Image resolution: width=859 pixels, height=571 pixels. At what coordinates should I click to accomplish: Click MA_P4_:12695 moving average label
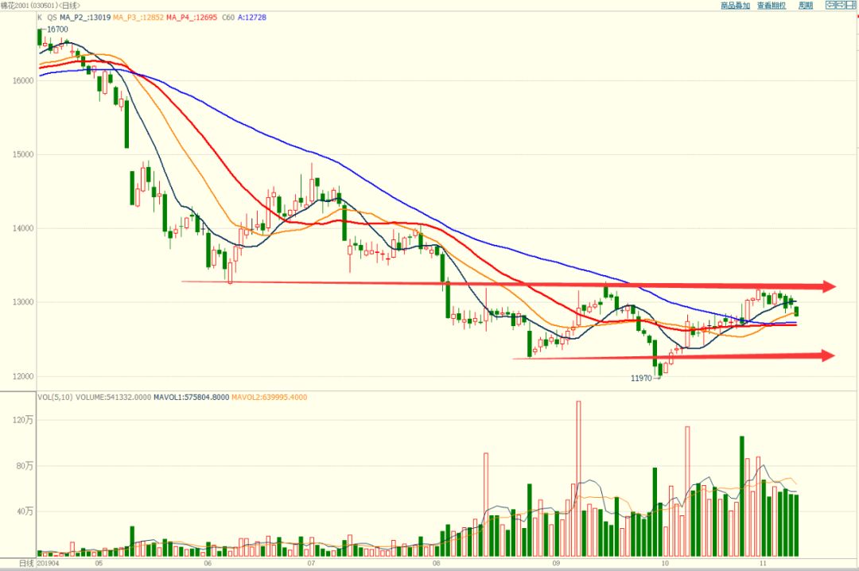coord(192,17)
